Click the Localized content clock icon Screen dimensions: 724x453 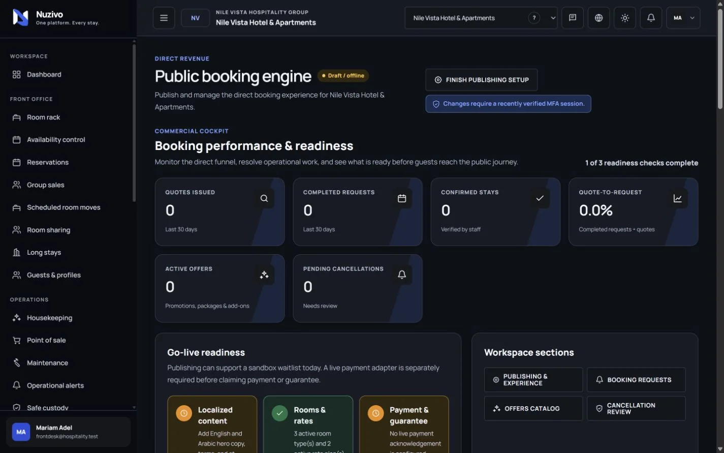pos(184,413)
